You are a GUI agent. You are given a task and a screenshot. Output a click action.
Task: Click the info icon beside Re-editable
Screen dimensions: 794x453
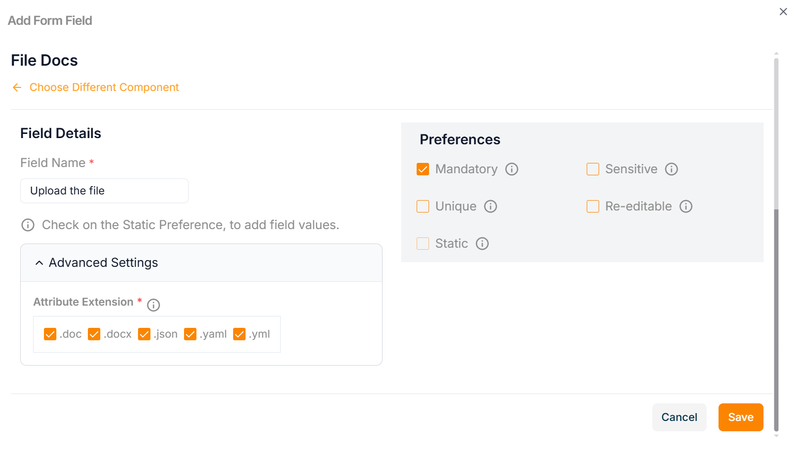coord(686,206)
